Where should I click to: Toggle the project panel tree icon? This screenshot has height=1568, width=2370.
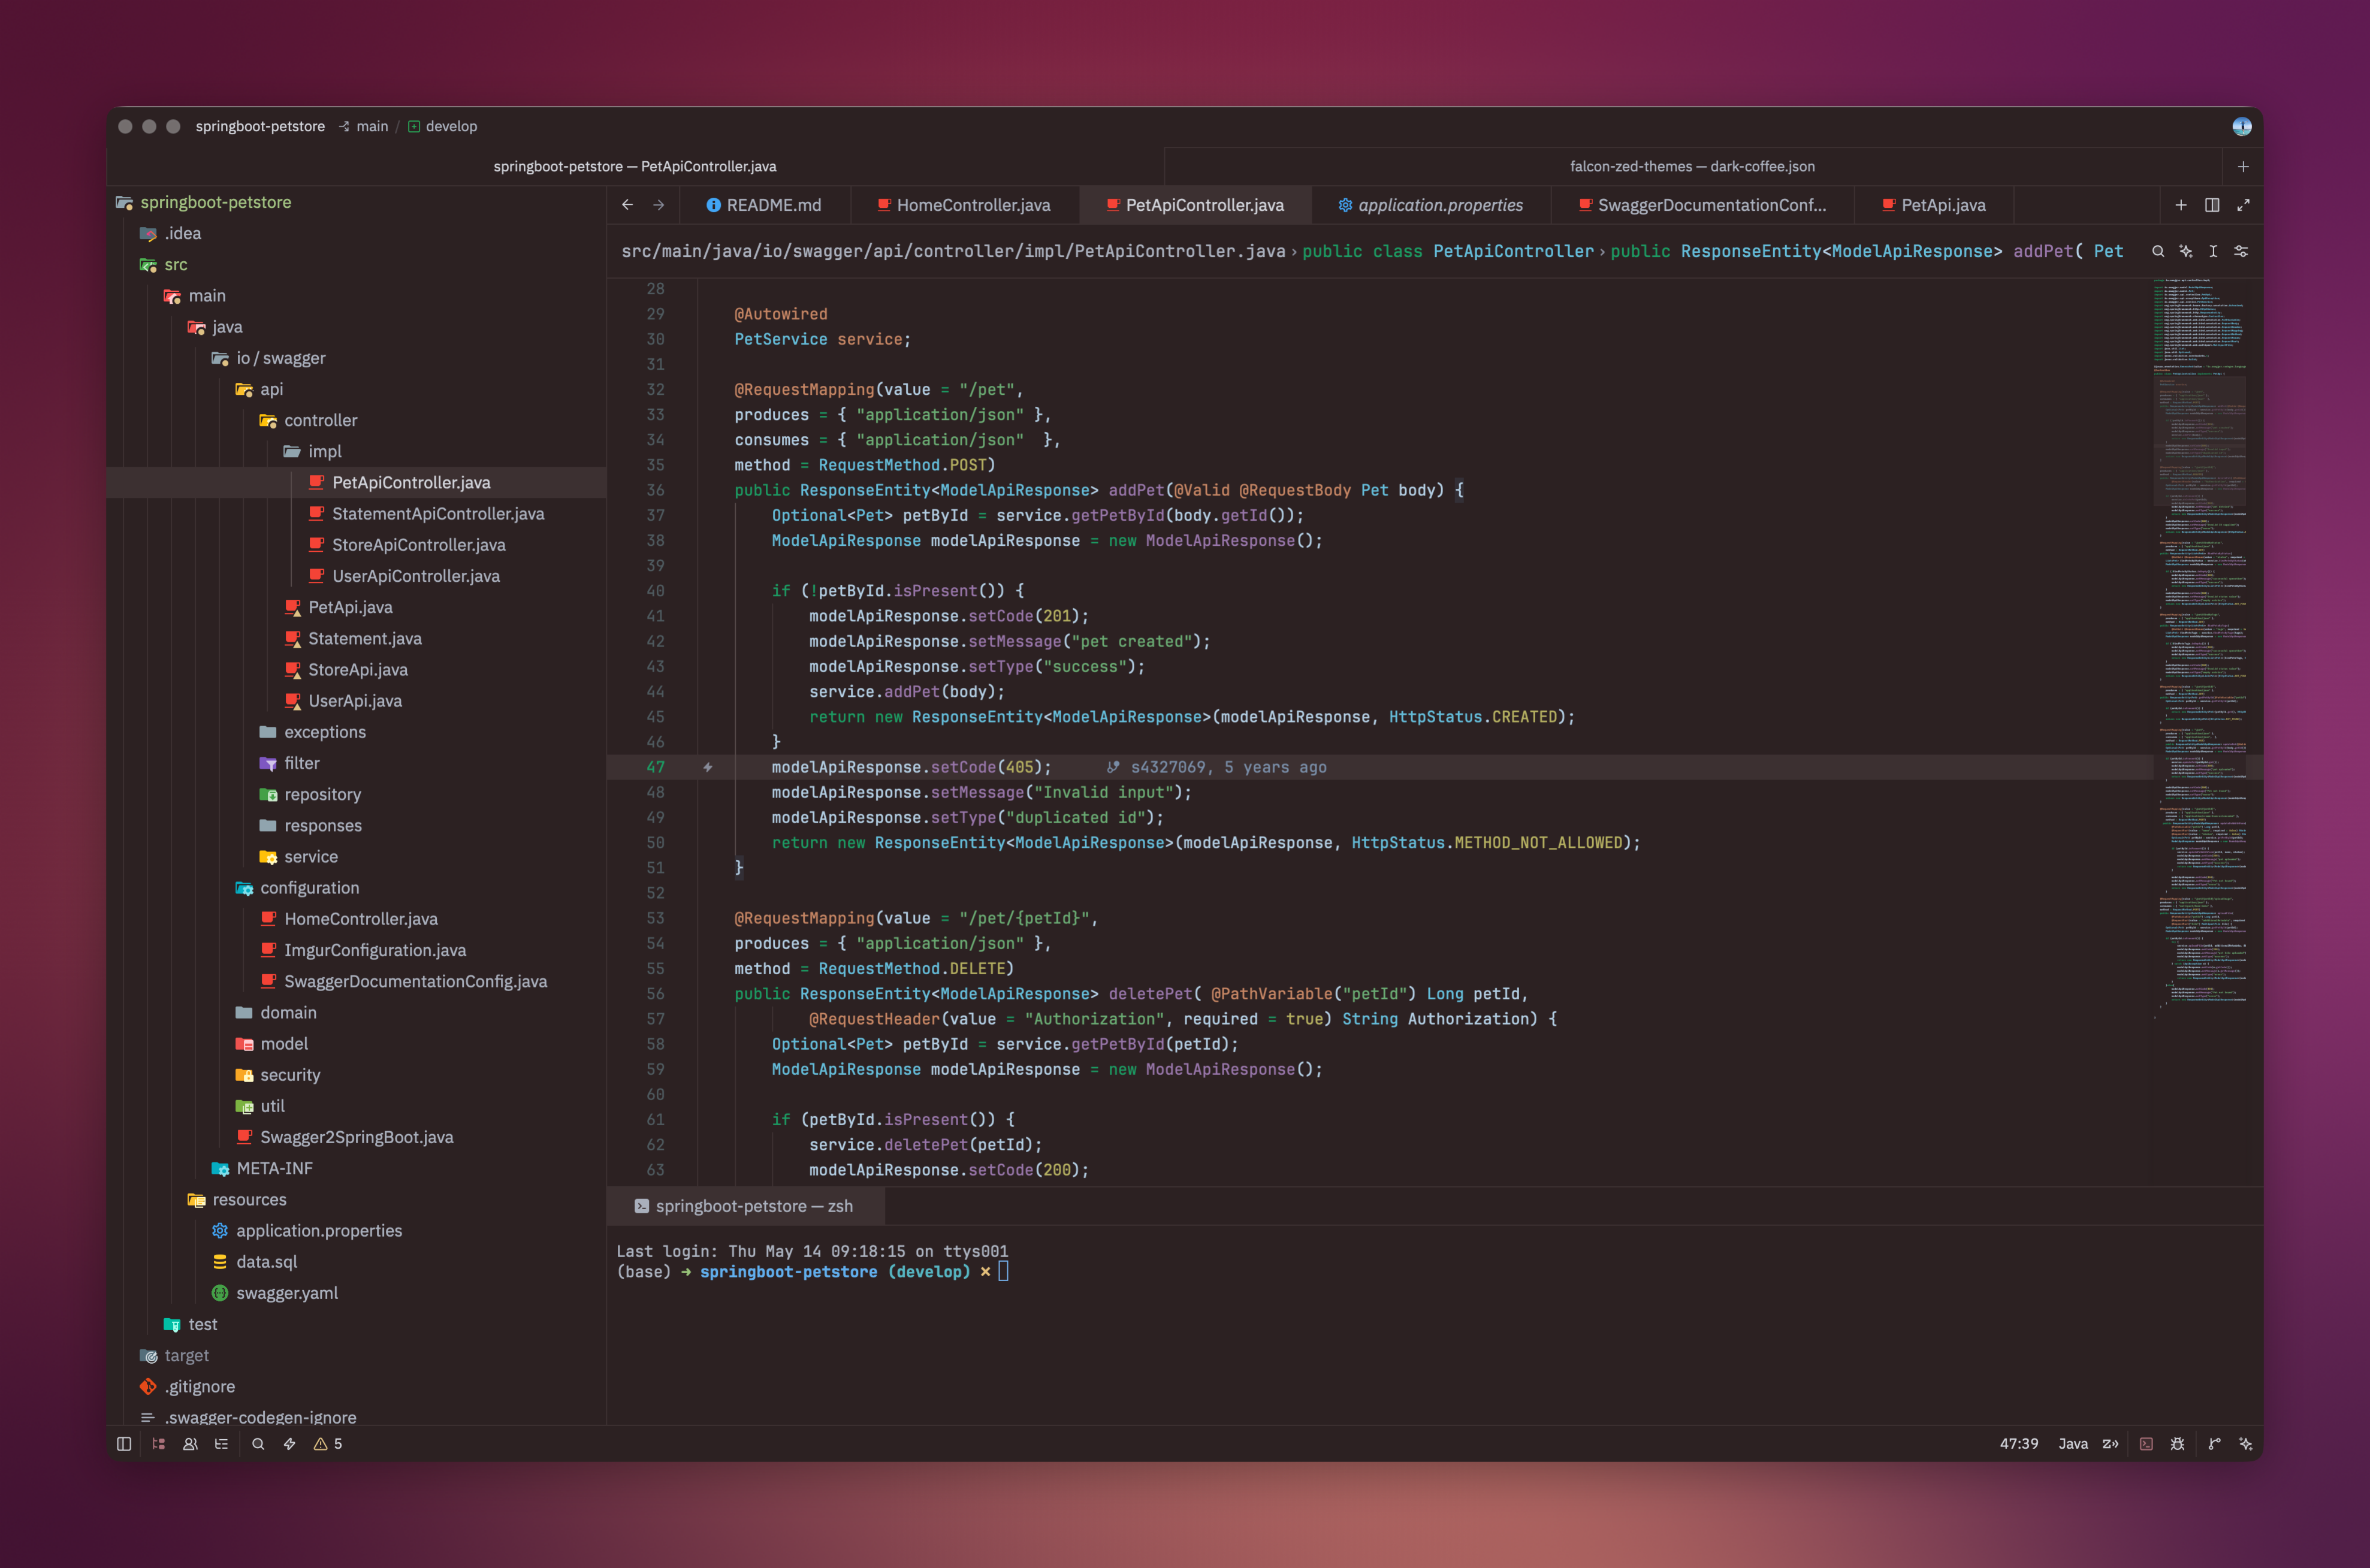tap(158, 1444)
